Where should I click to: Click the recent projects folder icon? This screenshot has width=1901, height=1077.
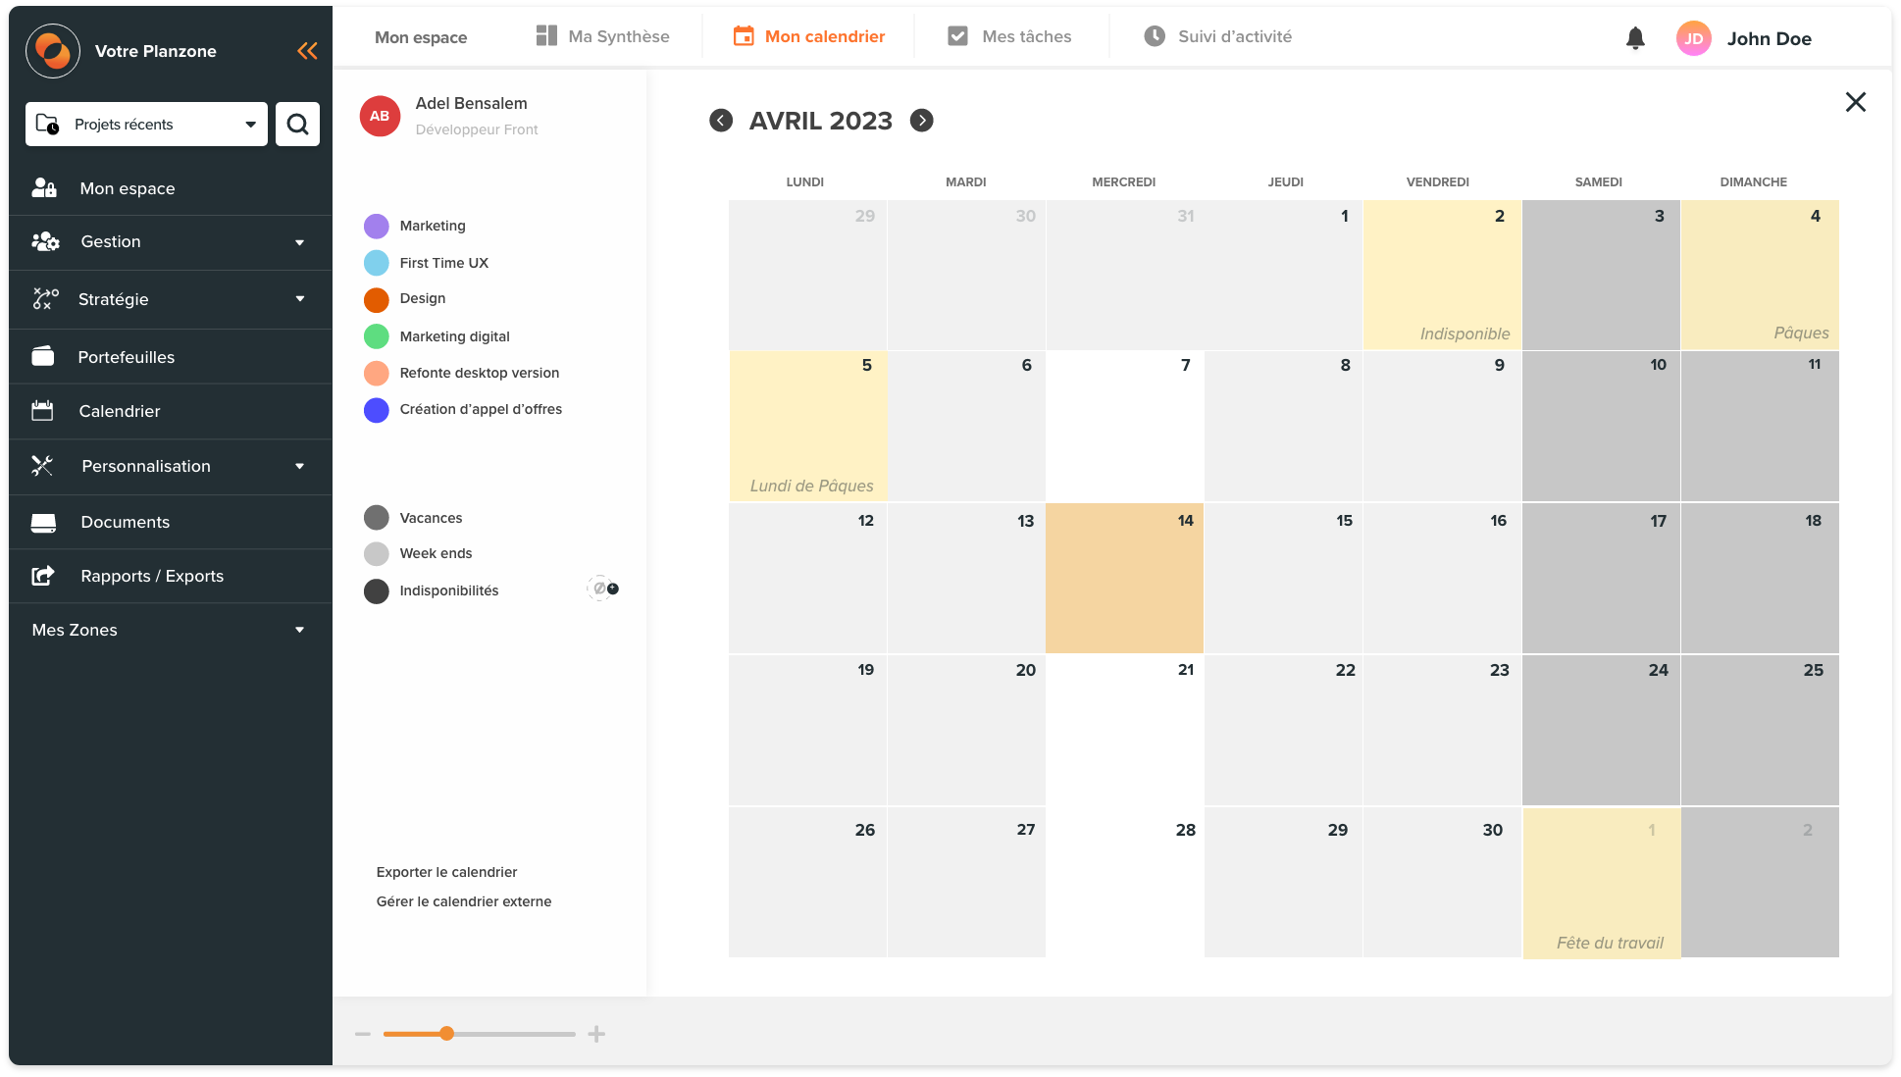point(47,125)
